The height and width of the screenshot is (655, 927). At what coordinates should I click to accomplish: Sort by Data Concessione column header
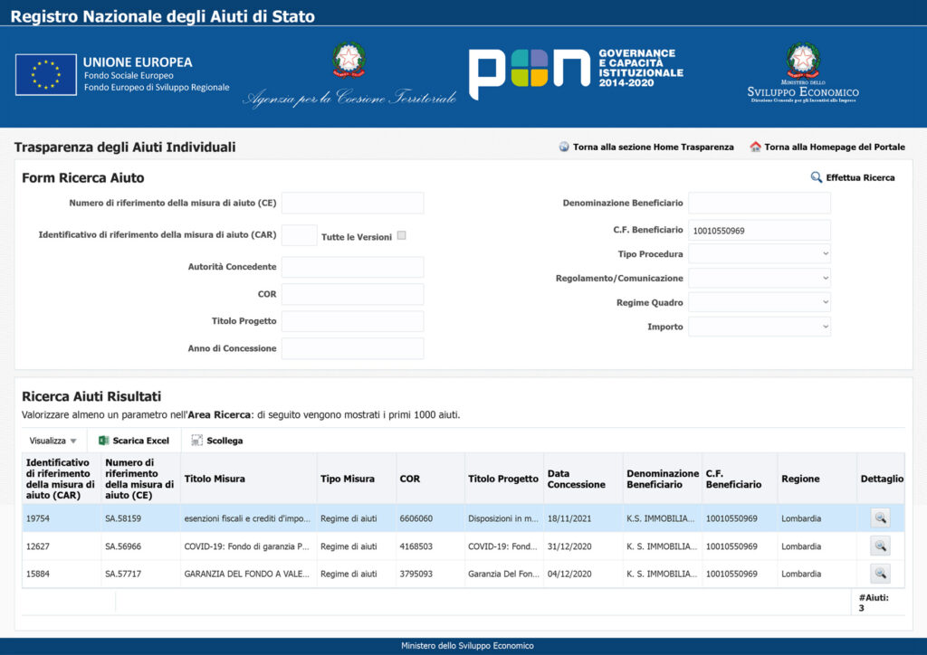(576, 479)
